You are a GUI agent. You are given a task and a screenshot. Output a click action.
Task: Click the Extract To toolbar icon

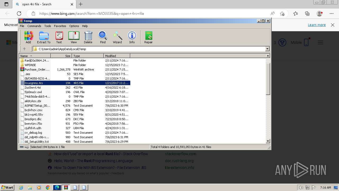point(44,37)
